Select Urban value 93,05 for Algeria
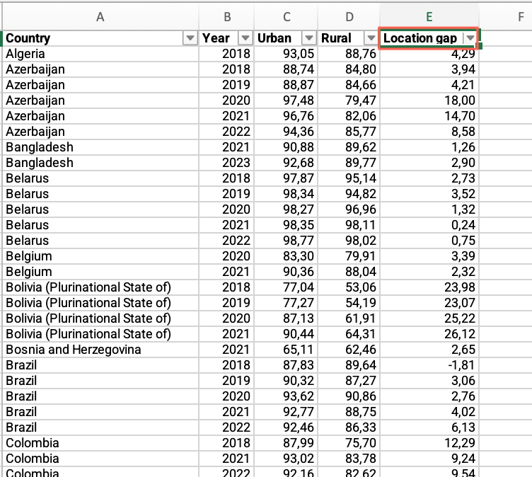 286,54
